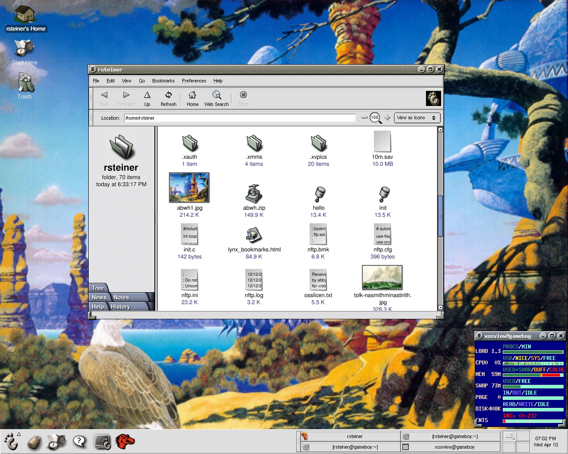The height and width of the screenshot is (454, 568).
Task: Click the first workspace in pager
Action: pos(509,436)
